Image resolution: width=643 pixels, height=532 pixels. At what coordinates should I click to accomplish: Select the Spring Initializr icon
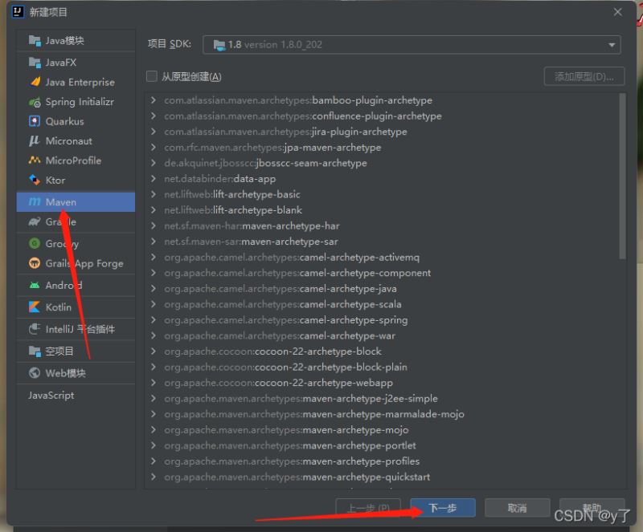point(34,102)
